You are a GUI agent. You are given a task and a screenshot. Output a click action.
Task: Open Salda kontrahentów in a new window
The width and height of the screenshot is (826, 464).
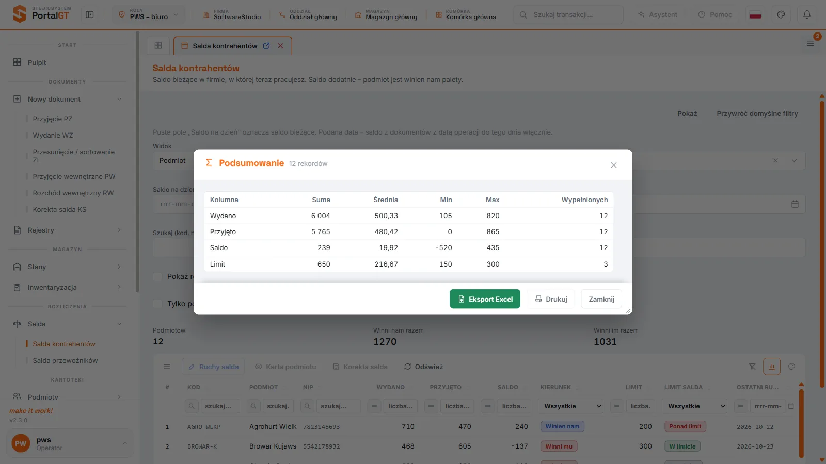tap(266, 46)
